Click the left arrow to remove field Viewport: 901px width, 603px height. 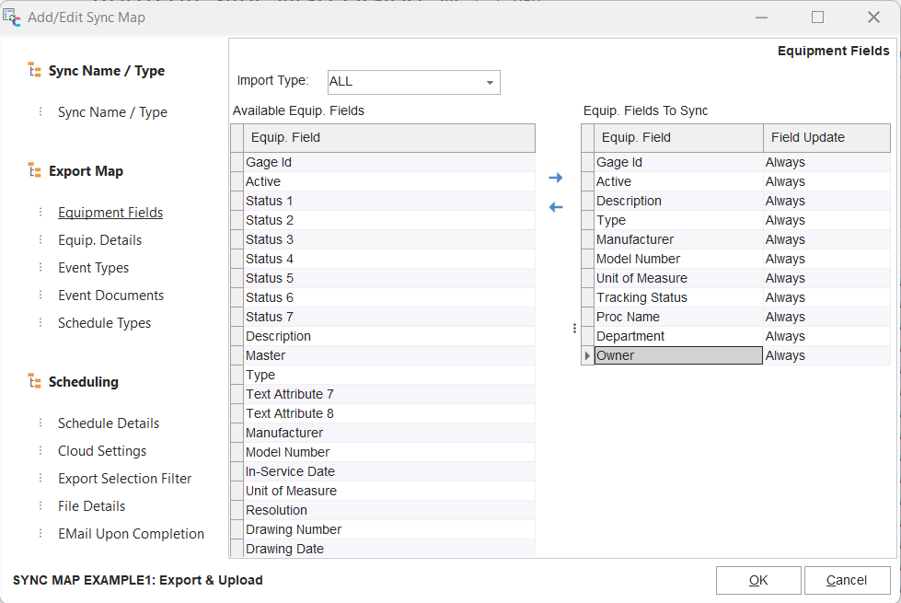pos(555,207)
